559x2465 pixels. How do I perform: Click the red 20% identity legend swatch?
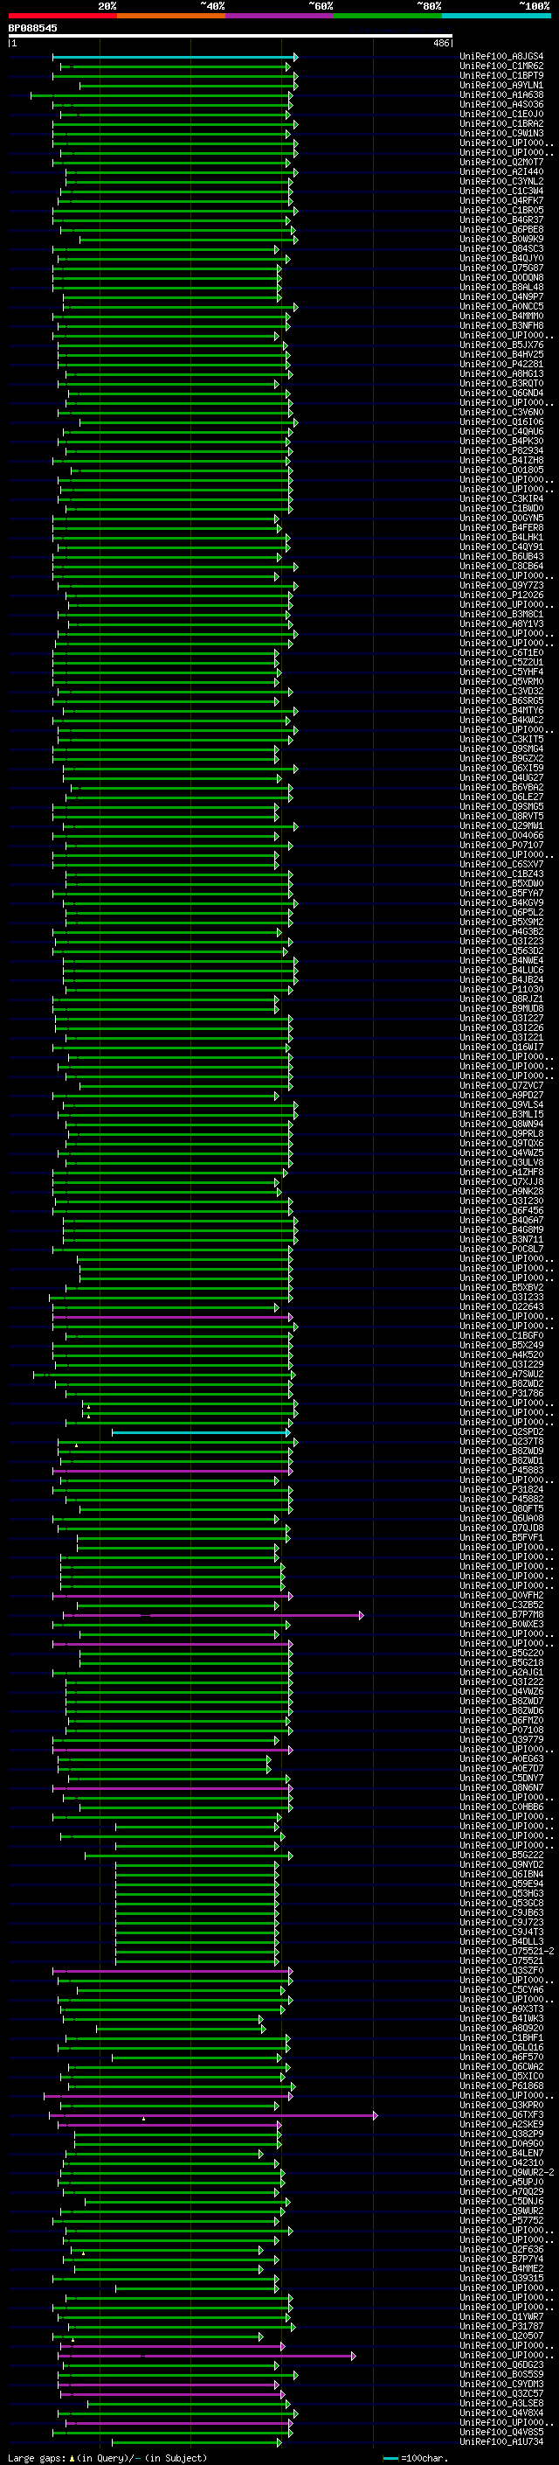coord(62,16)
